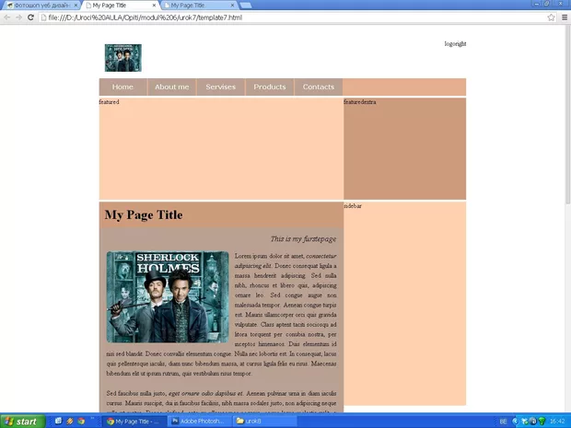571x428 pixels.
Task: Open a new browser tab
Action: [x=246, y=6]
